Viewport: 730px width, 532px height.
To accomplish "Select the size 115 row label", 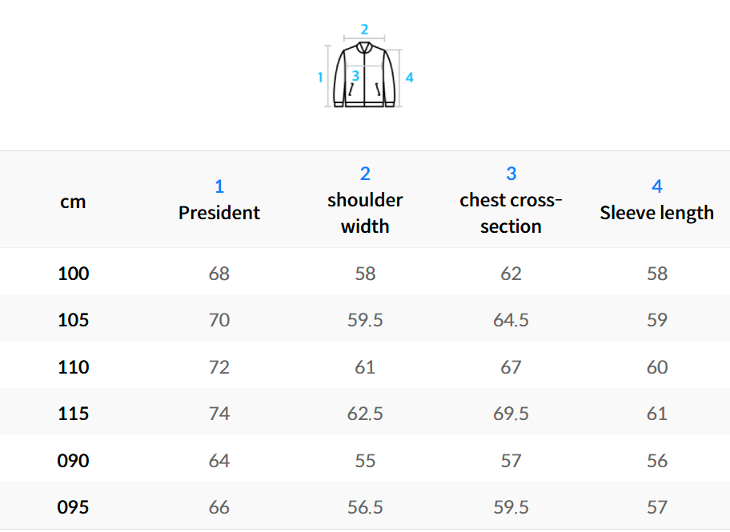I will 73,414.
